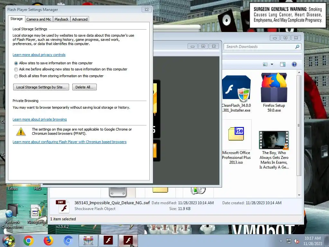Select 'Block all sites from storing information' option
The width and height of the screenshot is (329, 247).
[x=16, y=76]
